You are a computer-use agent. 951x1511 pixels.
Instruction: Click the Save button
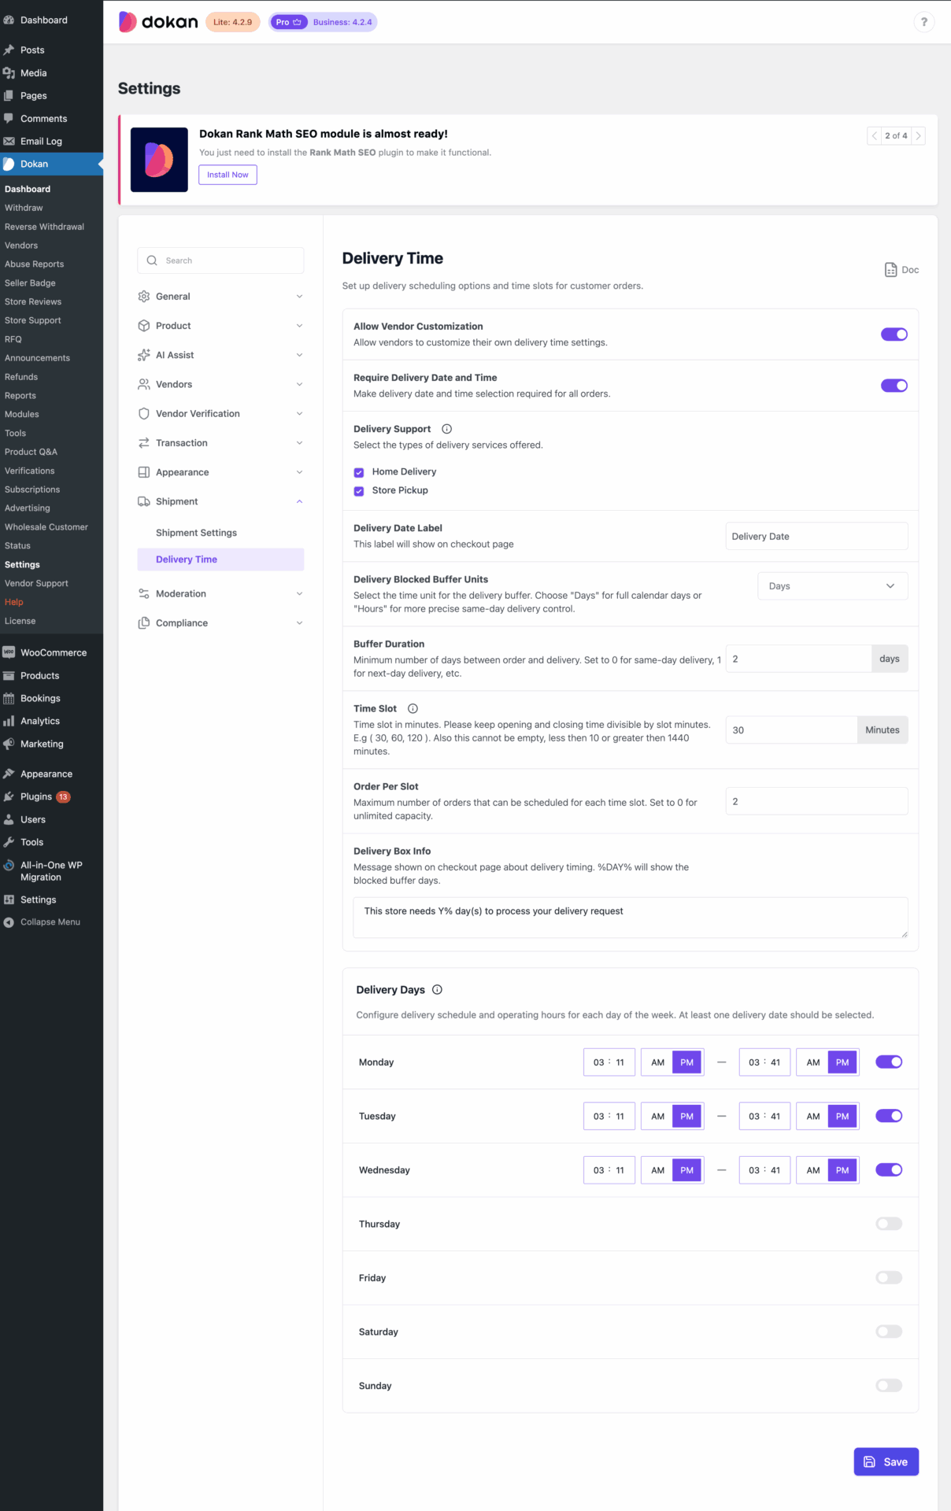(x=886, y=1462)
